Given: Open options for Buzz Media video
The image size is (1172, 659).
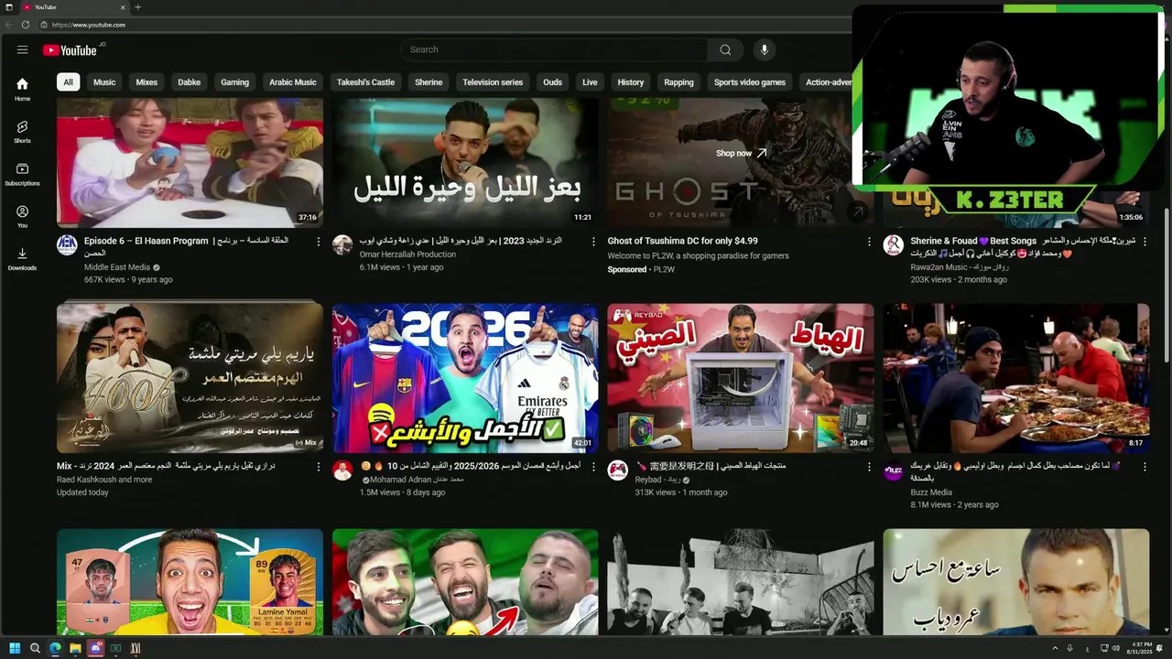Looking at the screenshot, I should 1145,467.
